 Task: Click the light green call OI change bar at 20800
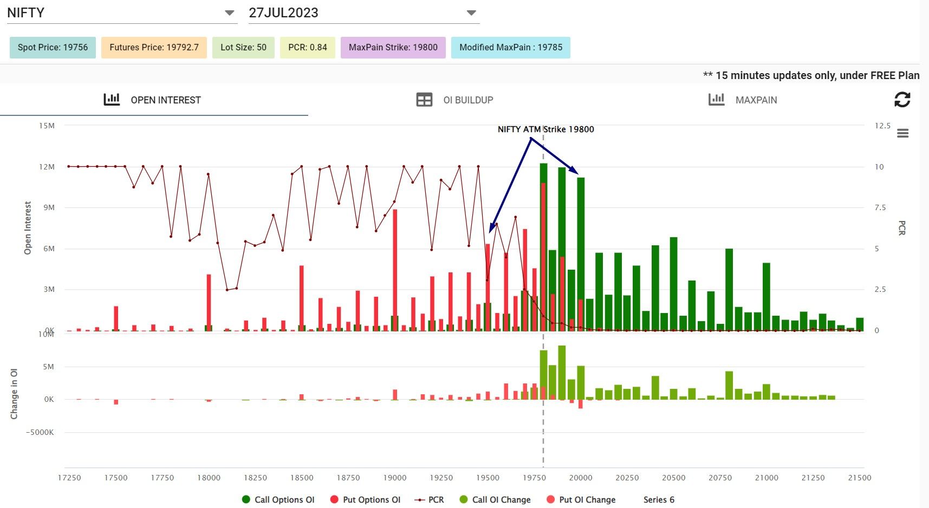(729, 386)
